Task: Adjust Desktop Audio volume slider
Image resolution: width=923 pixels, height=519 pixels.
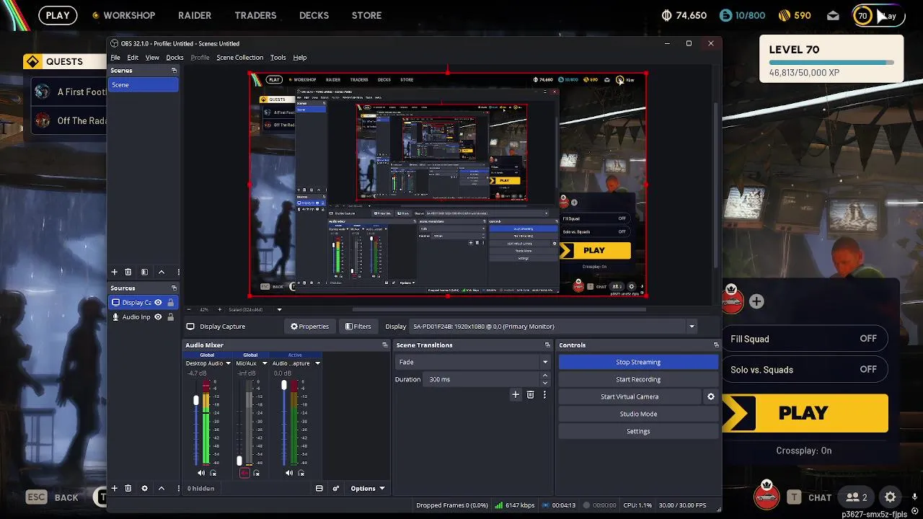Action: point(195,401)
